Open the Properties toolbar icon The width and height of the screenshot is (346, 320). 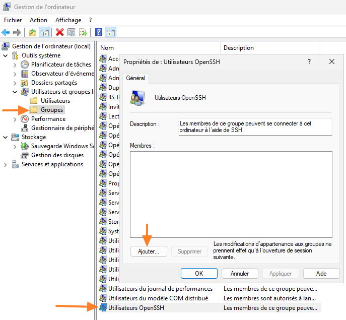(71, 32)
